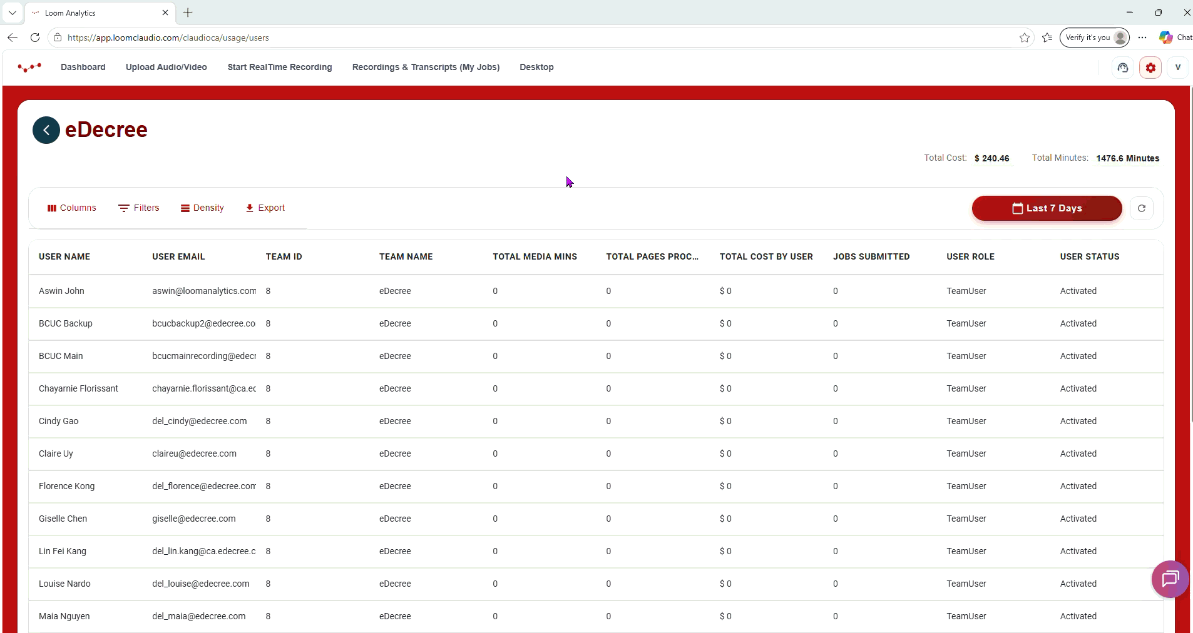The width and height of the screenshot is (1193, 633).
Task: Click the browser back arrow
Action: [x=13, y=38]
